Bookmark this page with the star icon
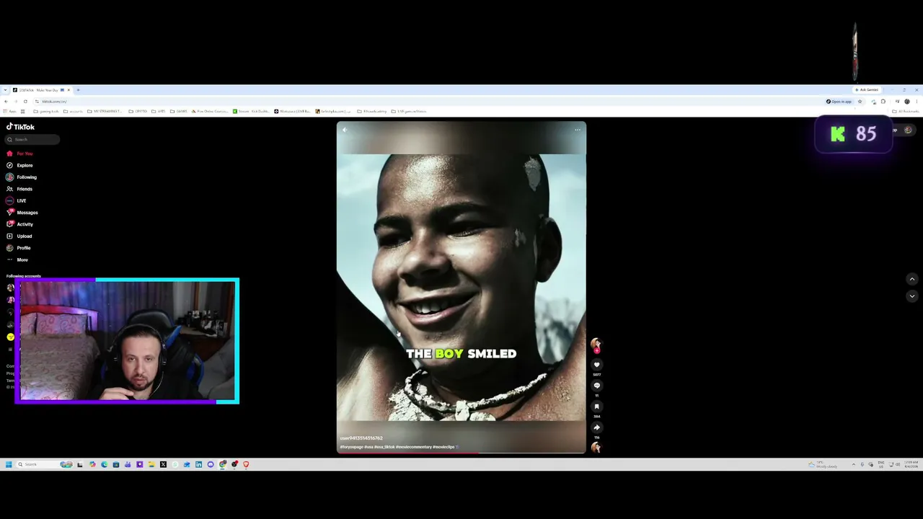The height and width of the screenshot is (519, 923). point(860,102)
